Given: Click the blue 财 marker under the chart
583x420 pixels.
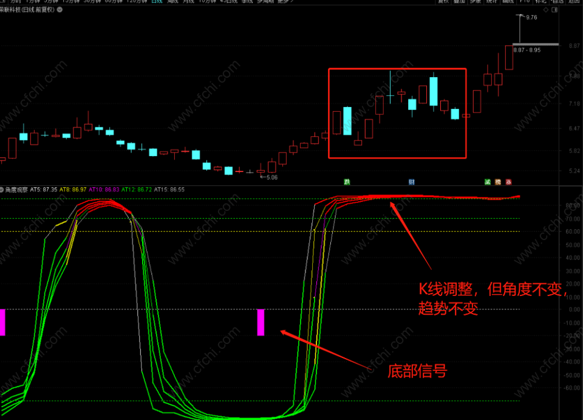Looking at the screenshot, I should click(412, 182).
